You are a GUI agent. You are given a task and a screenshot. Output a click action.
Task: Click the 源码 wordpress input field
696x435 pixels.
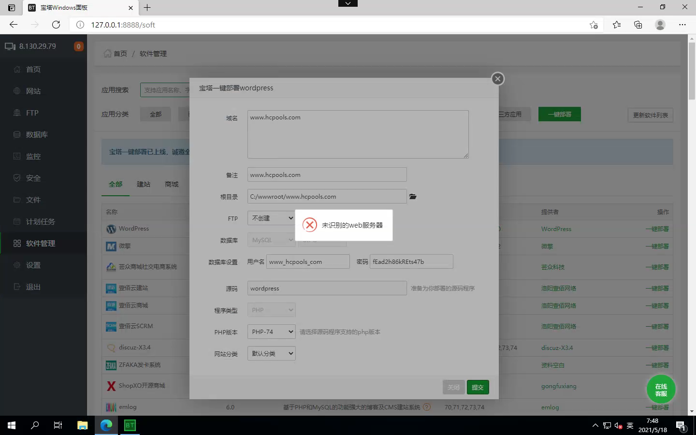(327, 288)
